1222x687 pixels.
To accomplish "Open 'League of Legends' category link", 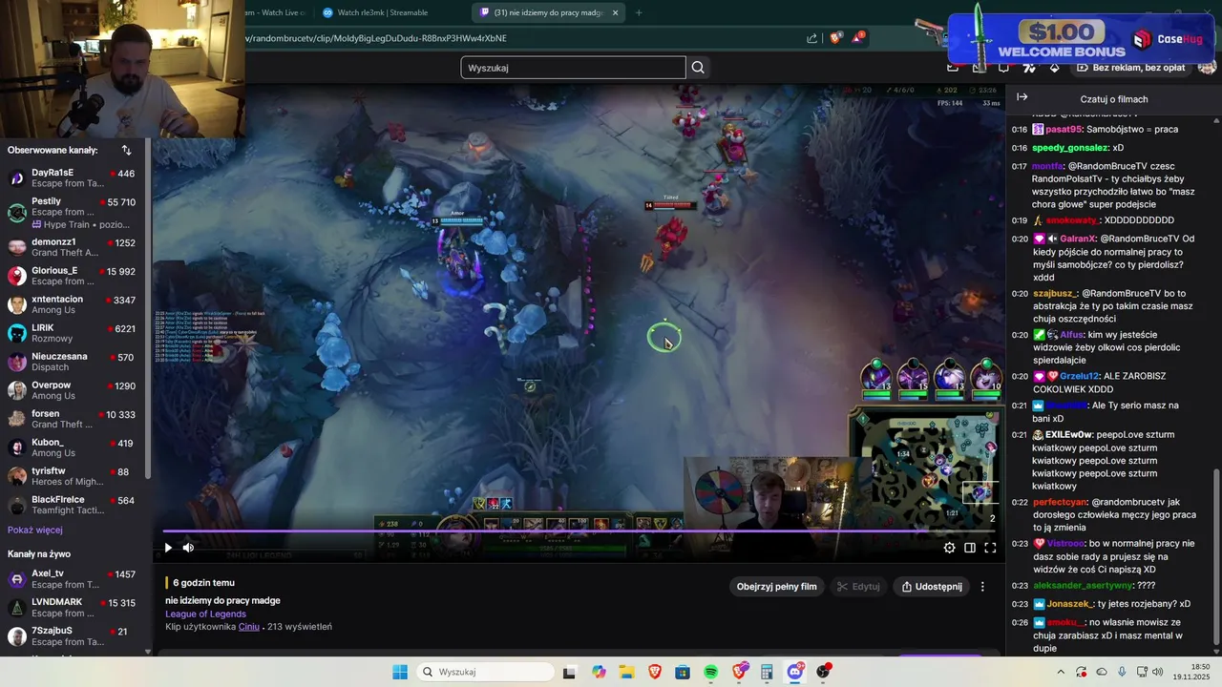I will coord(205,614).
